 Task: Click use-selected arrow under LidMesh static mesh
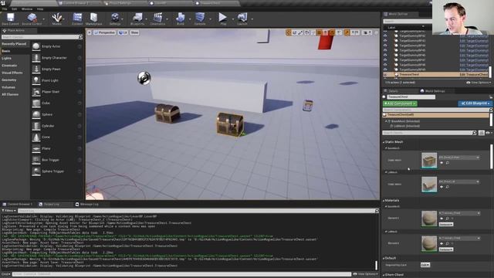(x=442, y=187)
